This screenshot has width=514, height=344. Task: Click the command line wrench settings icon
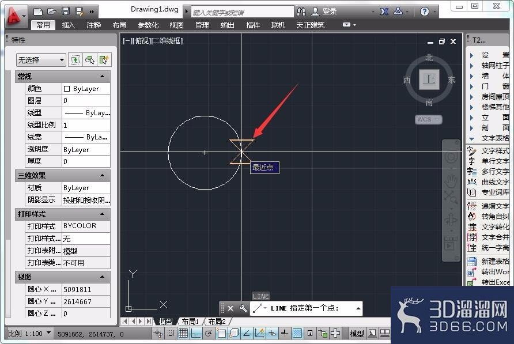coord(243,308)
